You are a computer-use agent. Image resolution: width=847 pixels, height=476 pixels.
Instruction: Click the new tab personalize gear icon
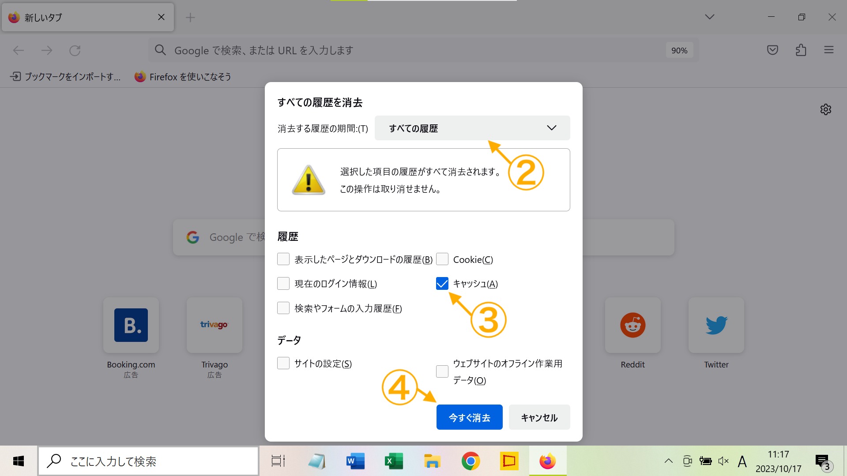tap(826, 109)
